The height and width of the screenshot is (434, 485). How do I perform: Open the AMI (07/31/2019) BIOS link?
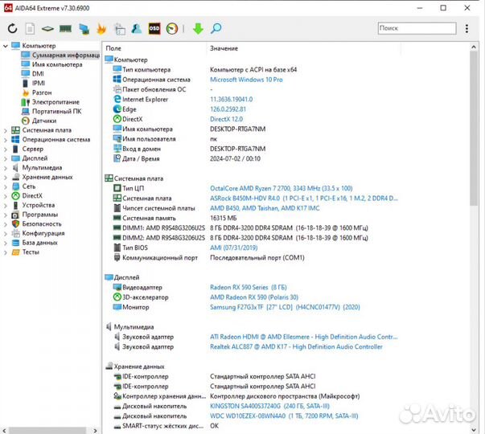[234, 248]
